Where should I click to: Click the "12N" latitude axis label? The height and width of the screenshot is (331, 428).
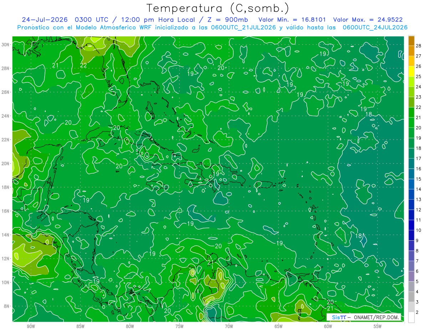click(x=5, y=259)
